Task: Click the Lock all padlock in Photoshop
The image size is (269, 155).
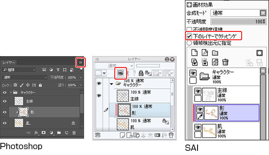Action: coord(40,85)
